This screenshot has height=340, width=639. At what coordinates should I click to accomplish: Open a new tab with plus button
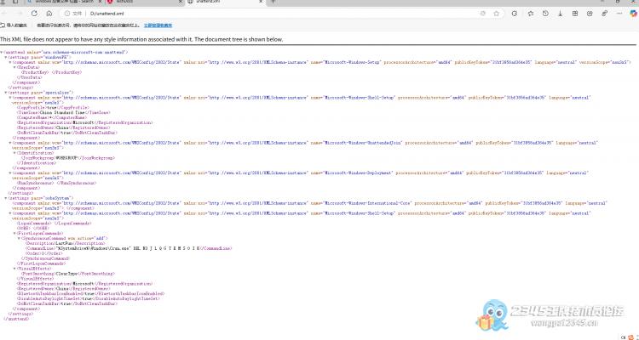[x=273, y=2]
